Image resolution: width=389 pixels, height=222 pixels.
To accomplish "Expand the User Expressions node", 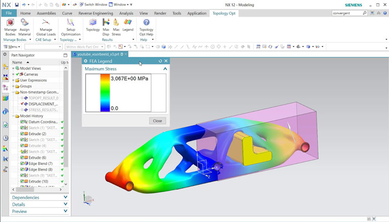I will (x=13, y=80).
